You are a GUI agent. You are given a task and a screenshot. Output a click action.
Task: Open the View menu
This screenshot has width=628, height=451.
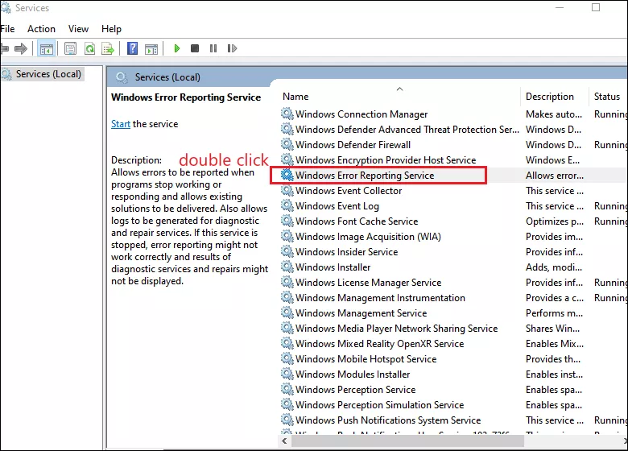pos(78,29)
